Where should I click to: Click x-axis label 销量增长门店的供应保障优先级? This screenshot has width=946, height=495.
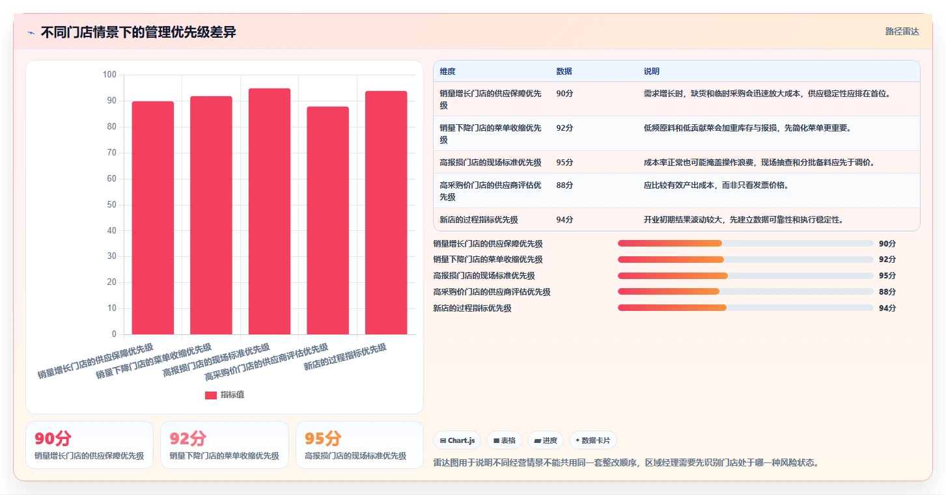pyautogui.click(x=96, y=361)
